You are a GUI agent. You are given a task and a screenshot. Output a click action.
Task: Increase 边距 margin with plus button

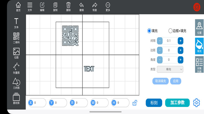click(x=180, y=50)
